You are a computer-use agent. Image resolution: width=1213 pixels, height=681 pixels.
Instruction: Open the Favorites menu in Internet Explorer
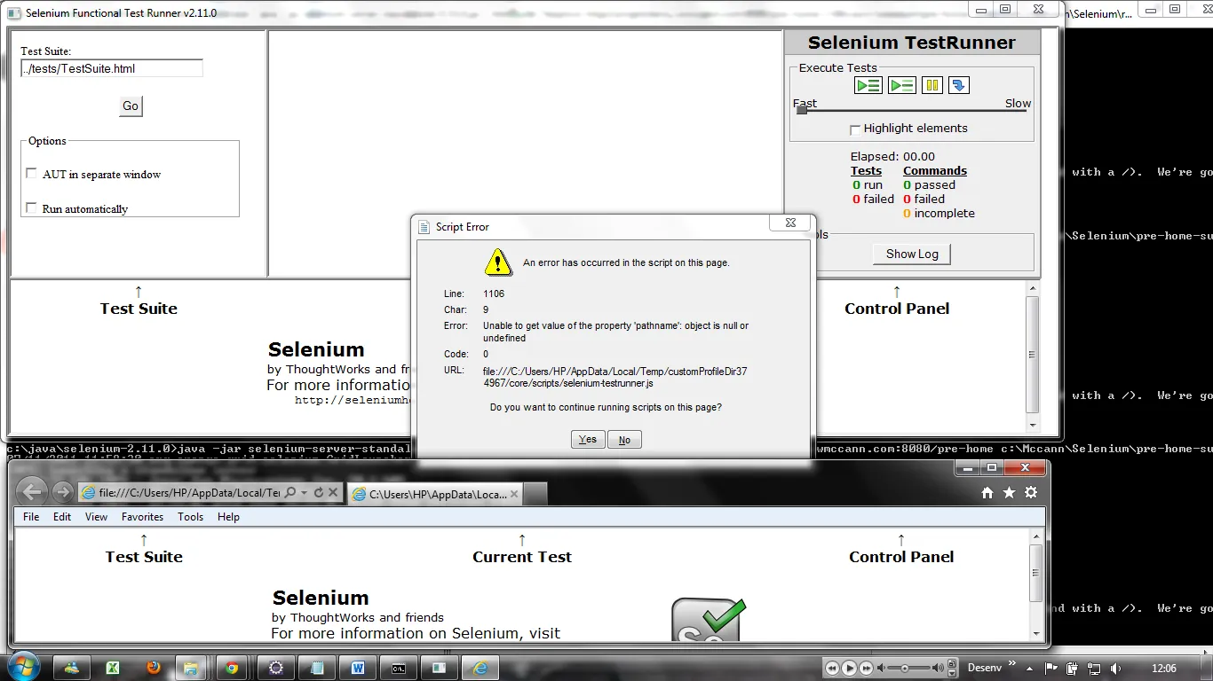[142, 517]
